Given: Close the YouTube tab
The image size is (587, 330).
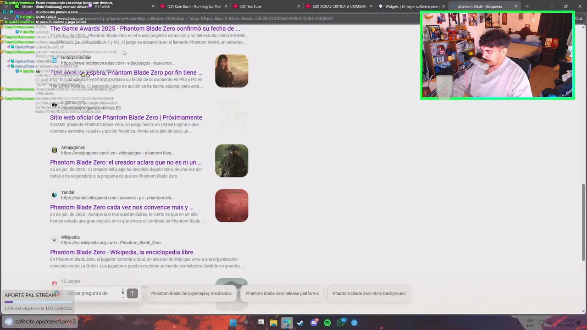Looking at the screenshot, I should point(299,6).
